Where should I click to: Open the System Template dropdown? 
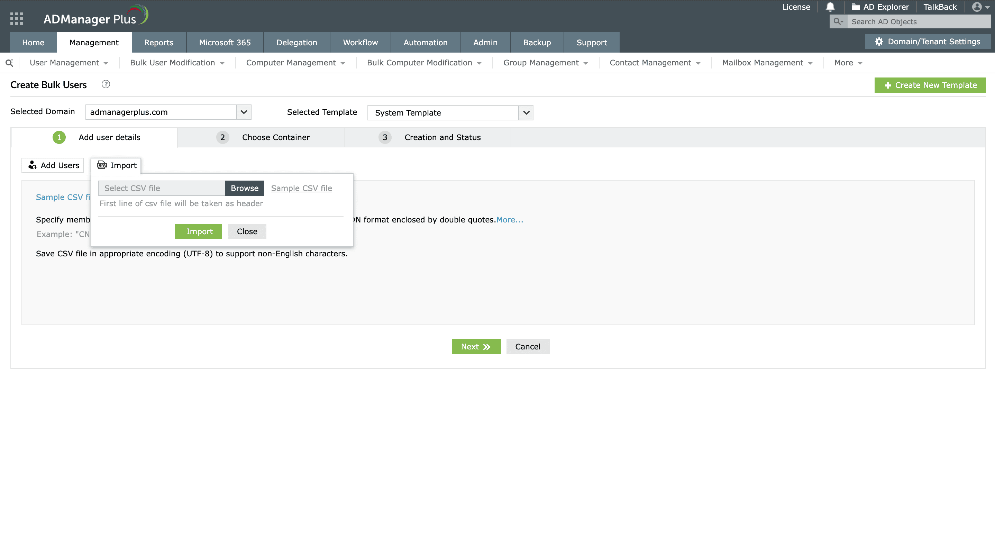click(x=527, y=112)
